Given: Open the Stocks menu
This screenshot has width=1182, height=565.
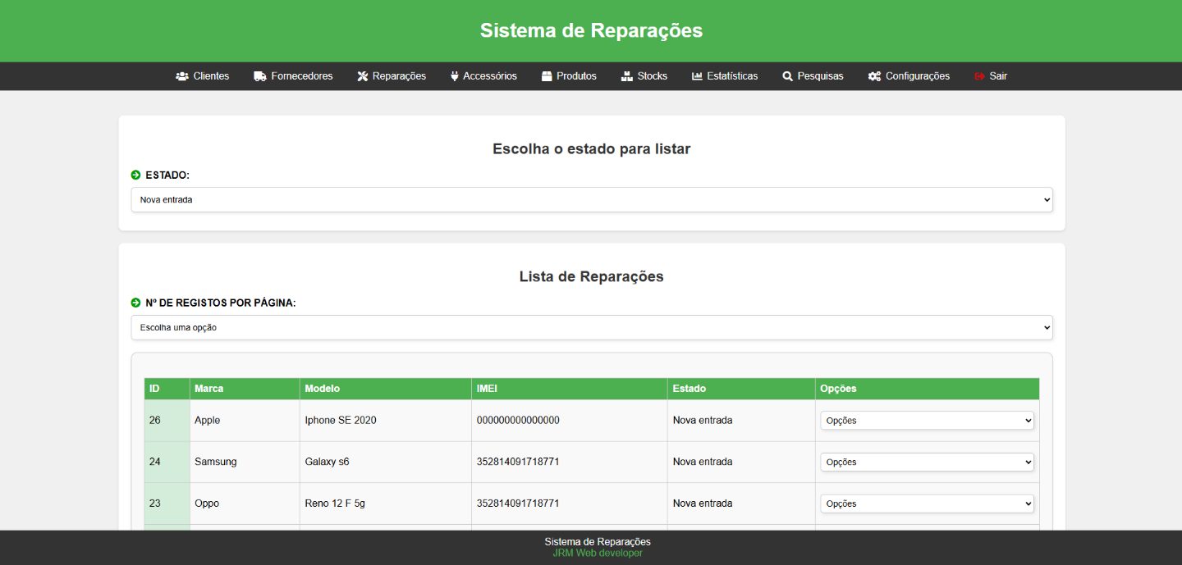Looking at the screenshot, I should [644, 76].
